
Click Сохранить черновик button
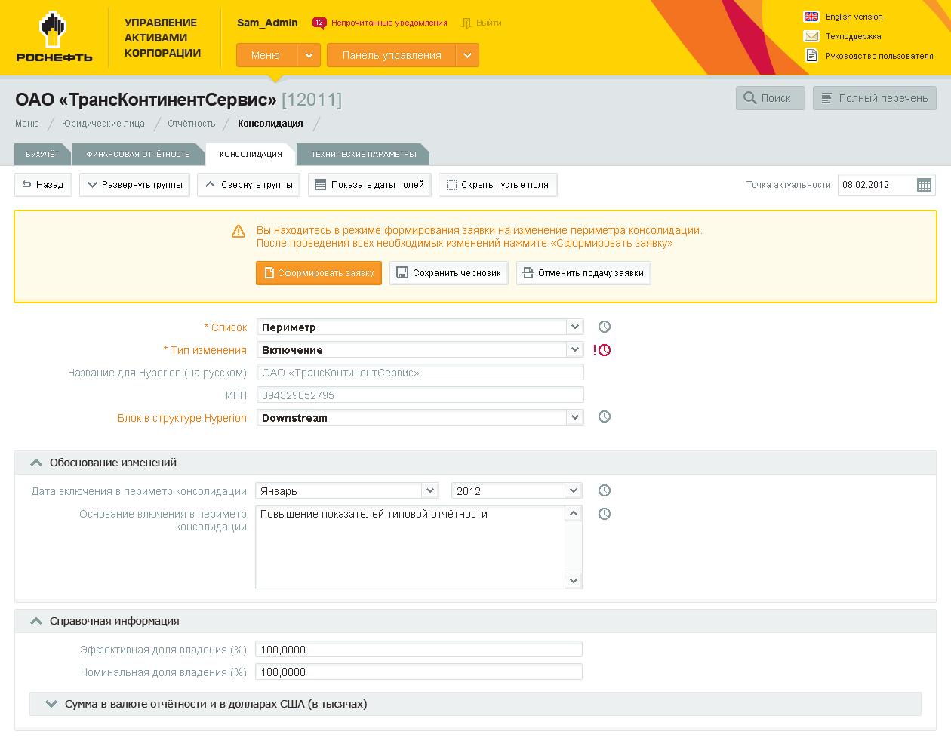point(448,273)
